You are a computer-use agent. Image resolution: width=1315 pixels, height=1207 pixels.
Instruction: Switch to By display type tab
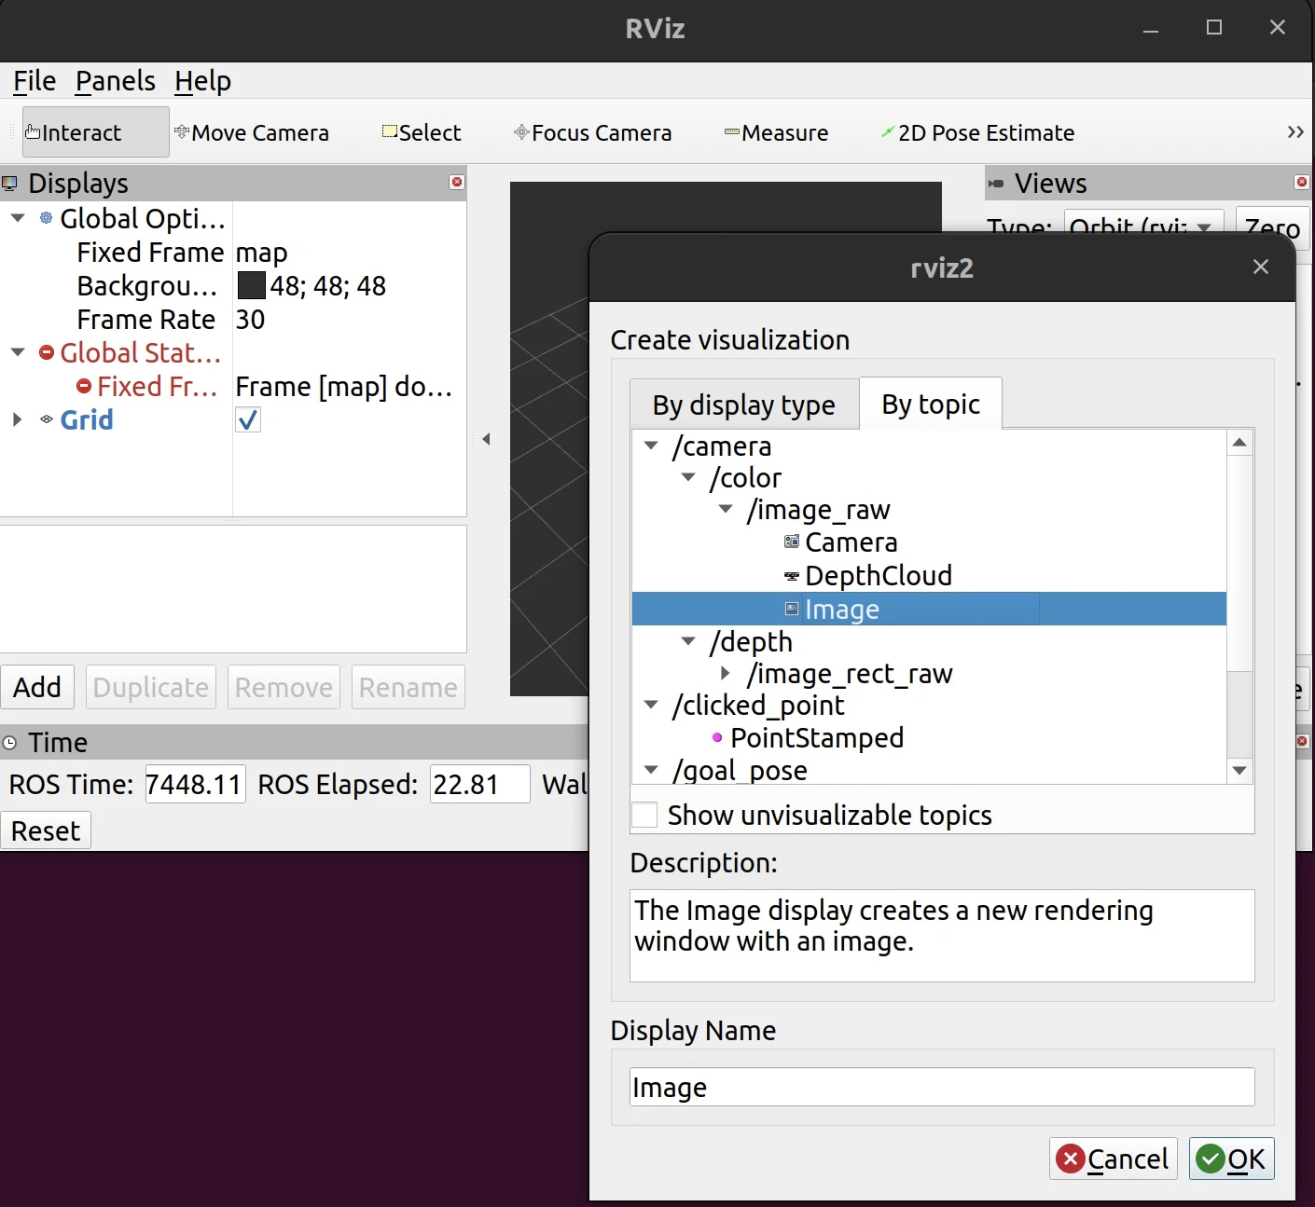tap(744, 405)
